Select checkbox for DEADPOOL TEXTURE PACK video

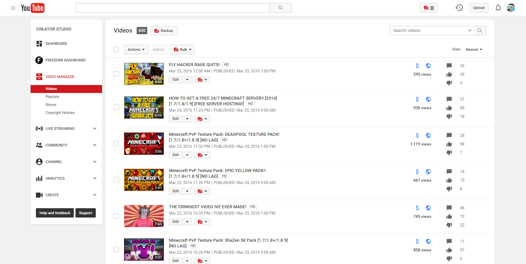116,143
